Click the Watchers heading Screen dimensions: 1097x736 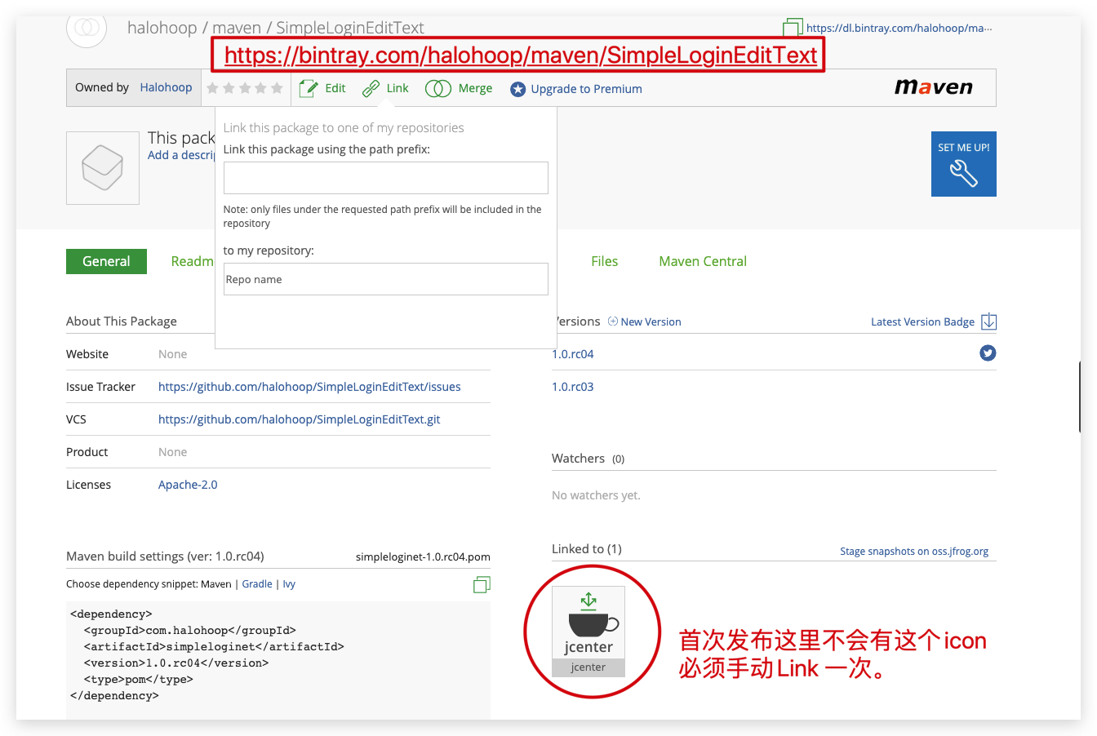(x=578, y=459)
